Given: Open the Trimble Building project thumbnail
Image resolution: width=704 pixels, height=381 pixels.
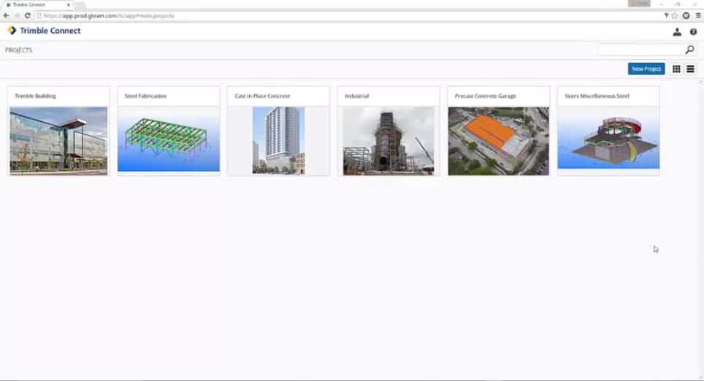Looking at the screenshot, I should coord(58,141).
